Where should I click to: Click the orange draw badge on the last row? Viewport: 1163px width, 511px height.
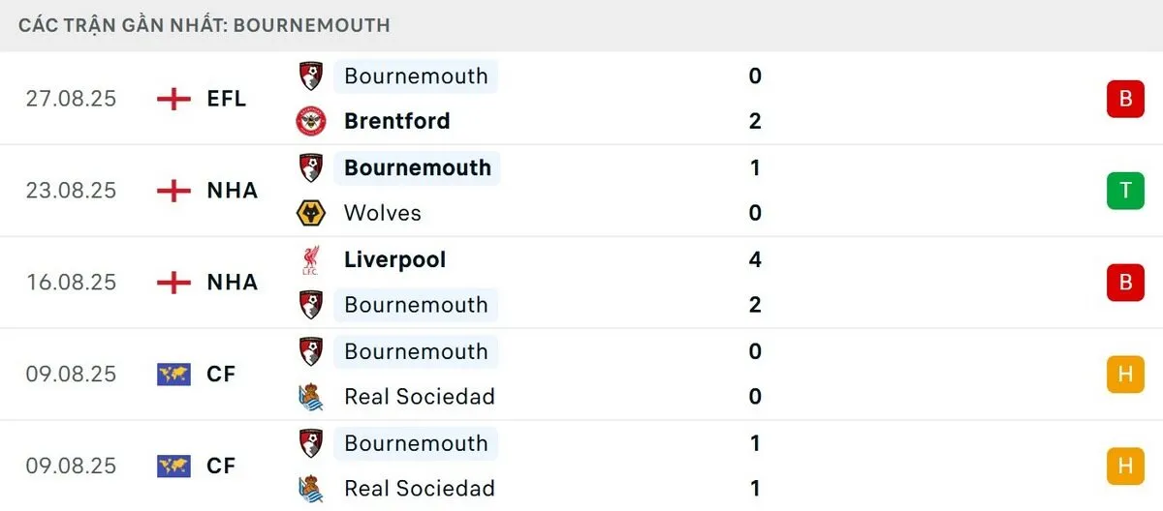[x=1125, y=466]
